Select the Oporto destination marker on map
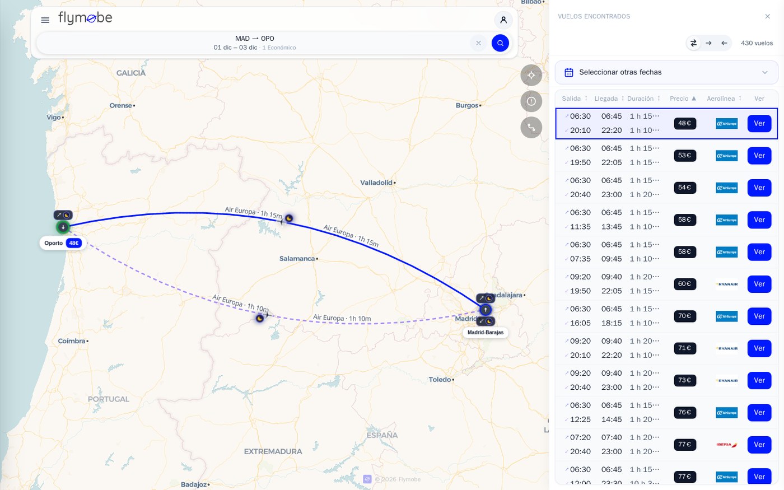 63,227
